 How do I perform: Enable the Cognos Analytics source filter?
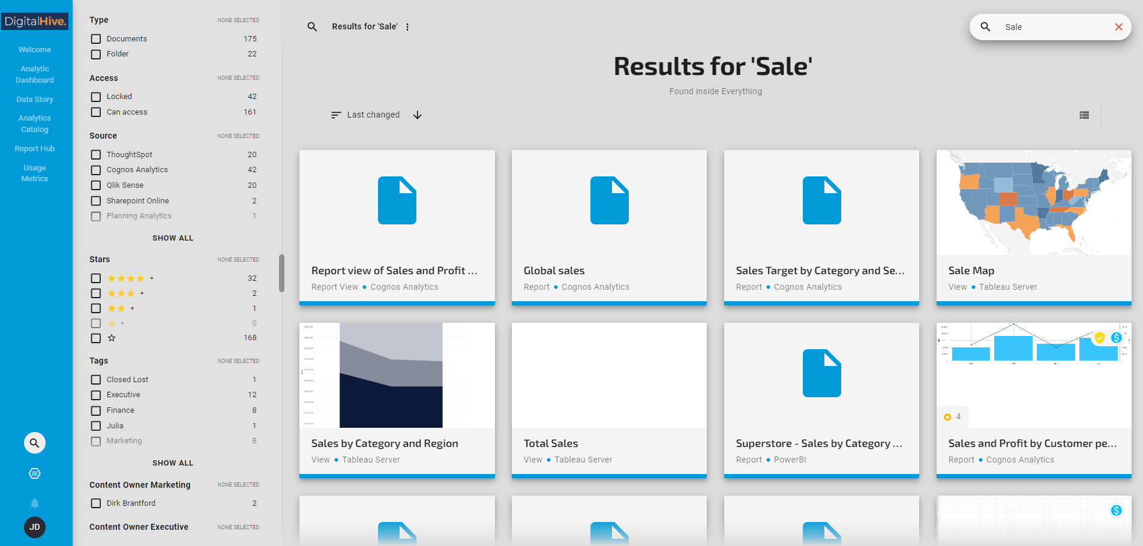(96, 170)
